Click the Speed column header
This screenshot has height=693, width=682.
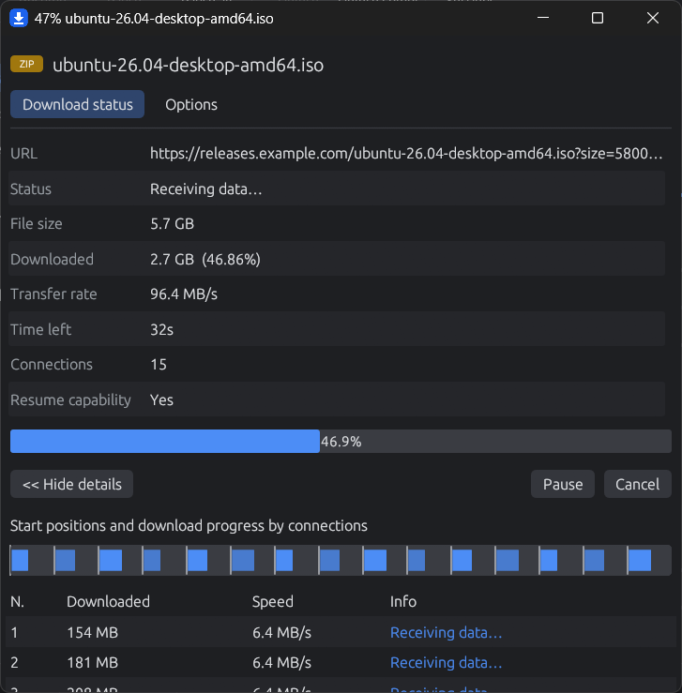click(273, 601)
